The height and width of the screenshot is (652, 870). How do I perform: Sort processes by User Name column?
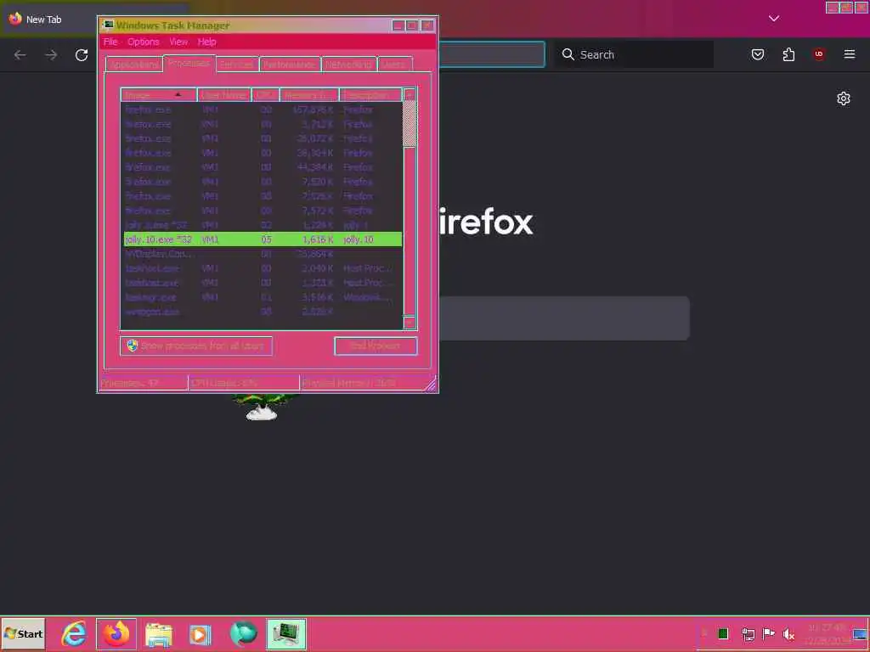(x=224, y=95)
